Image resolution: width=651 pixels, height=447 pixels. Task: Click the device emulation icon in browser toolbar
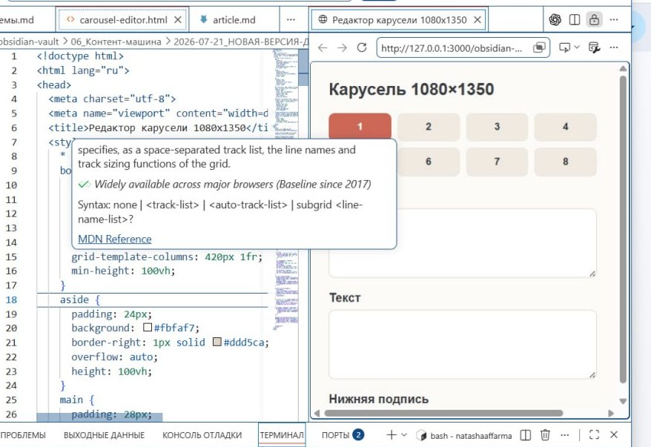click(565, 47)
